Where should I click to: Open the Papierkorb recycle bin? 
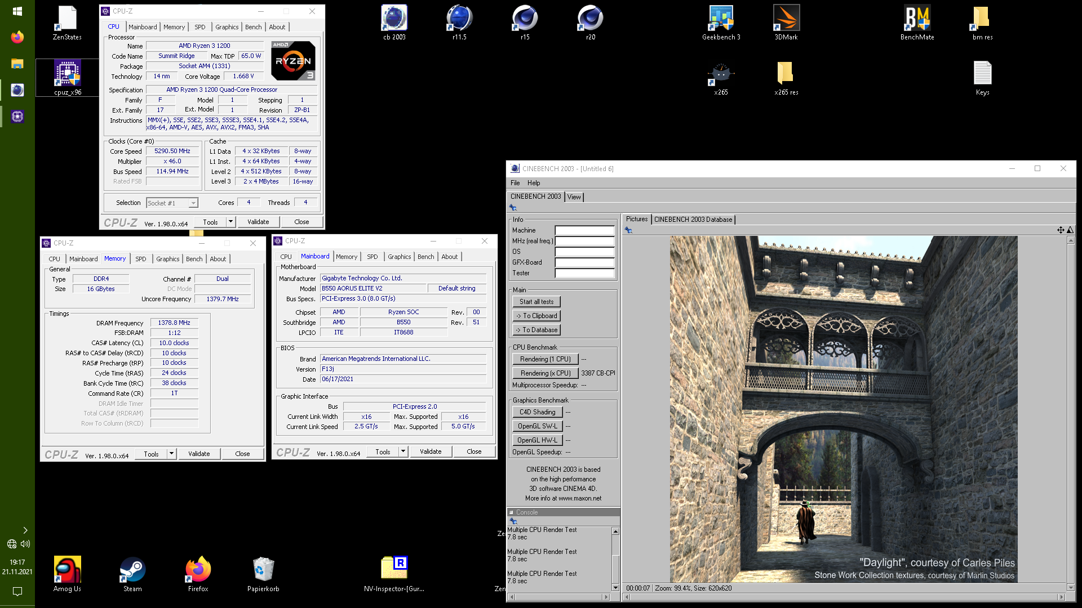263,574
